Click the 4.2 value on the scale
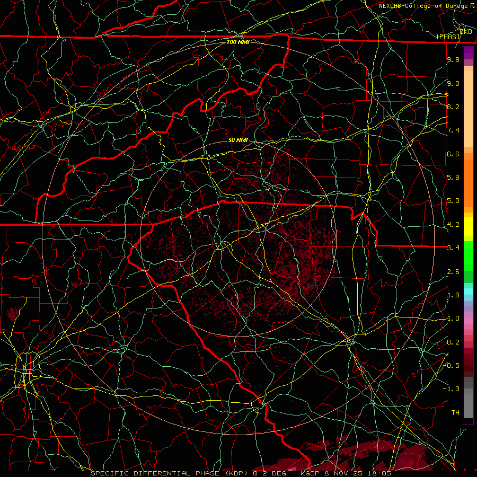This screenshot has width=477, height=477. point(453,224)
